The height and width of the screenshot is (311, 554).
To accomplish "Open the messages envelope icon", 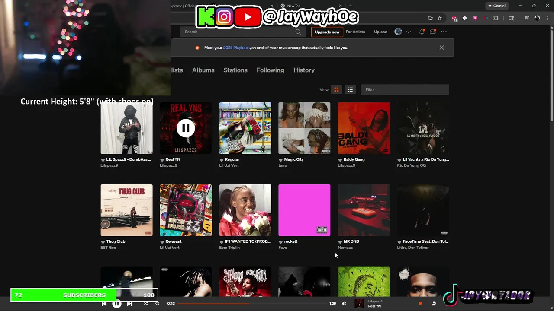I will pos(432,32).
